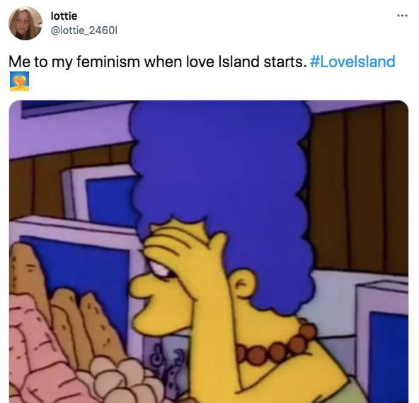Viewport: 419px width, 403px height.
Task: Click the bold display name lottie
Action: point(64,16)
